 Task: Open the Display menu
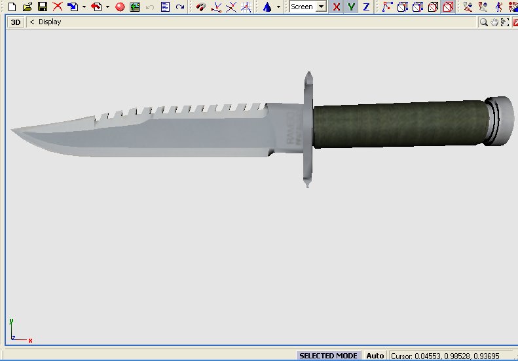coord(50,22)
